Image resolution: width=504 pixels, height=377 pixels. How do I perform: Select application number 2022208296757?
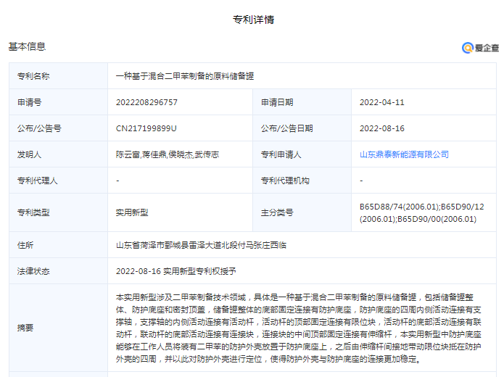click(146, 102)
